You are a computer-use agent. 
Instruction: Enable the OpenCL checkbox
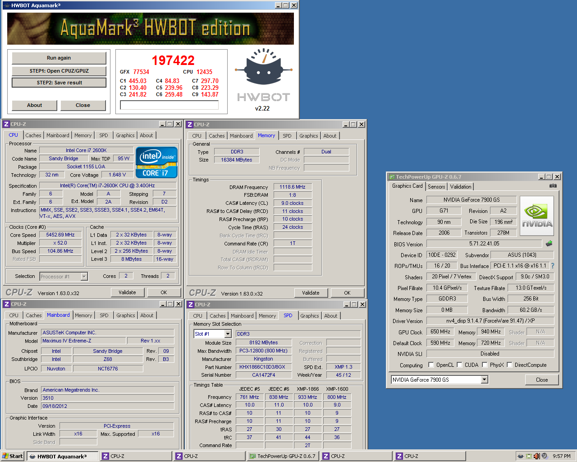point(431,365)
